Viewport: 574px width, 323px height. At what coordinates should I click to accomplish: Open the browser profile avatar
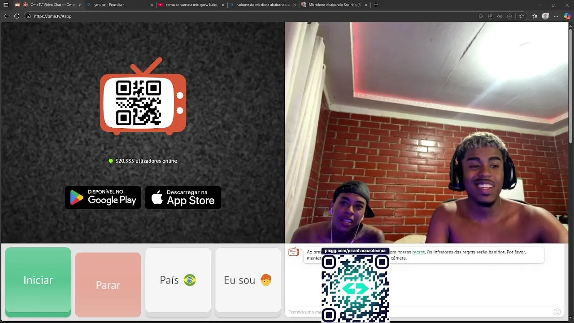coord(546,16)
